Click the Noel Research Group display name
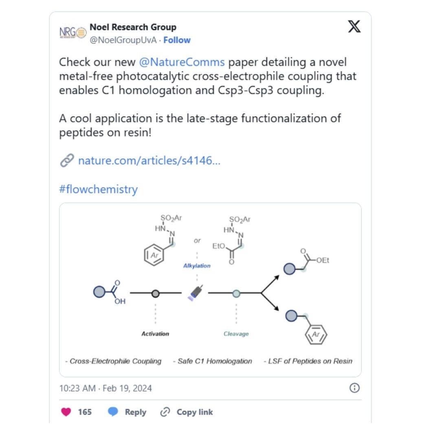The height and width of the screenshot is (440, 422). 133,27
